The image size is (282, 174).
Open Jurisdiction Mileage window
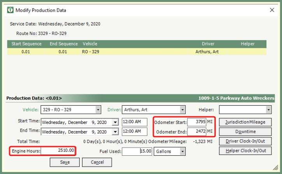(x=245, y=122)
